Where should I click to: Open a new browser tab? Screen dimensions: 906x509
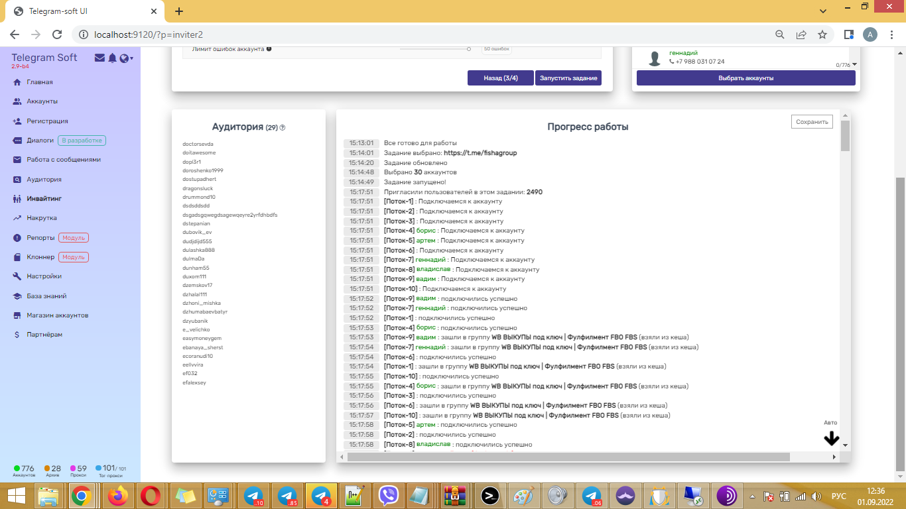[179, 11]
